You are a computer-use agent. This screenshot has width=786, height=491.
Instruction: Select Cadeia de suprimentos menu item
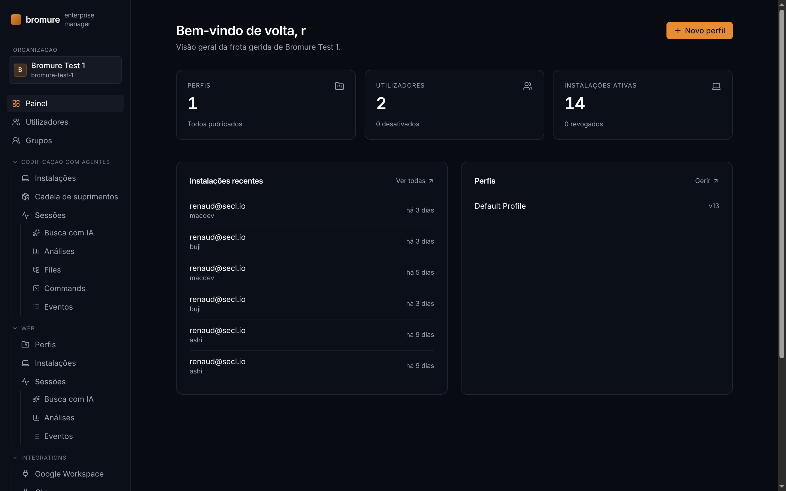[x=70, y=197]
